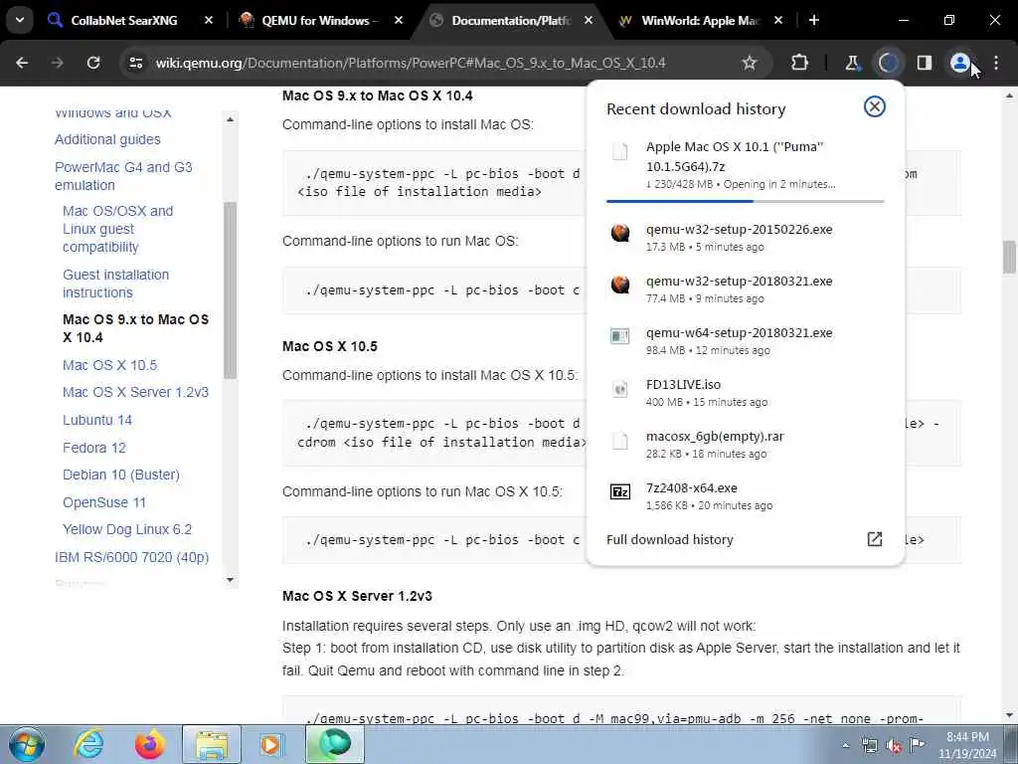Jump to Mac OS X 10.5 sidebar link
This screenshot has width=1018, height=764.
109,365
